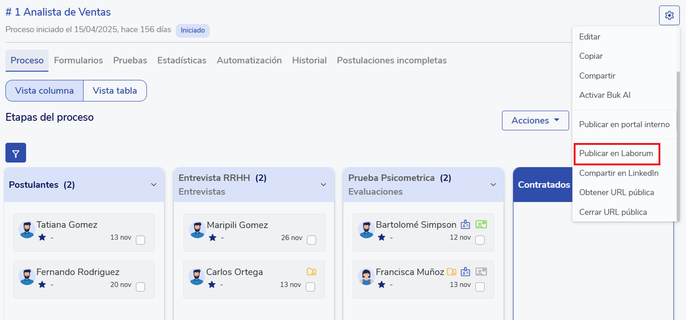686x320 pixels.
Task: Check the box for Bartolomé Simpson
Action: point(480,240)
